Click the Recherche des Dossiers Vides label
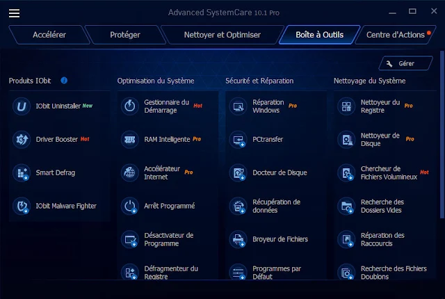445x299 pixels. pos(382,206)
